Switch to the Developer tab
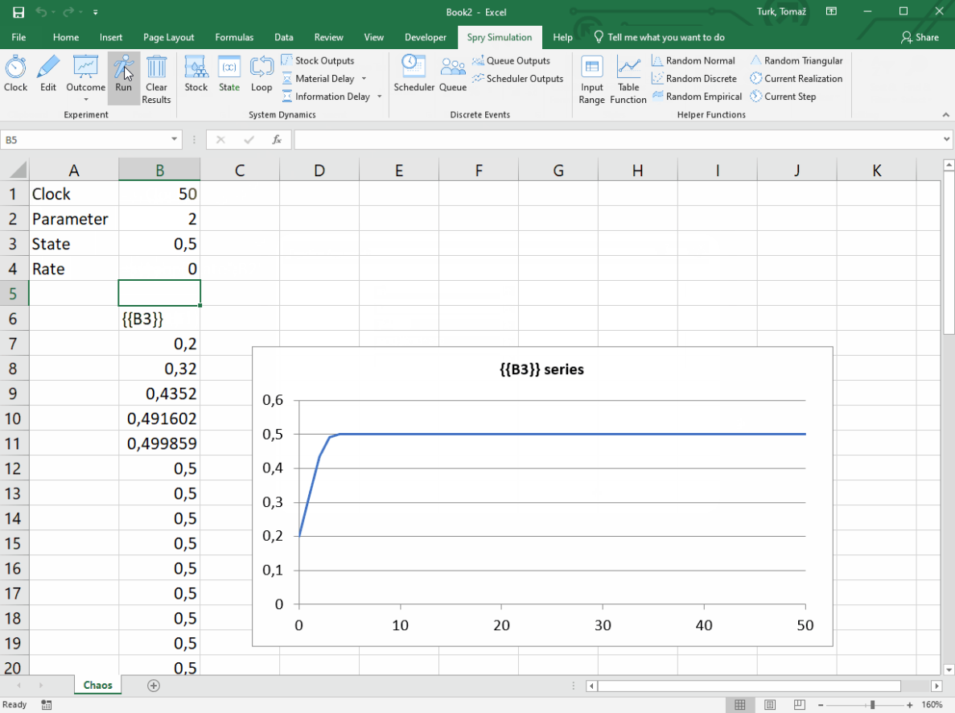This screenshot has width=955, height=713. (x=426, y=37)
